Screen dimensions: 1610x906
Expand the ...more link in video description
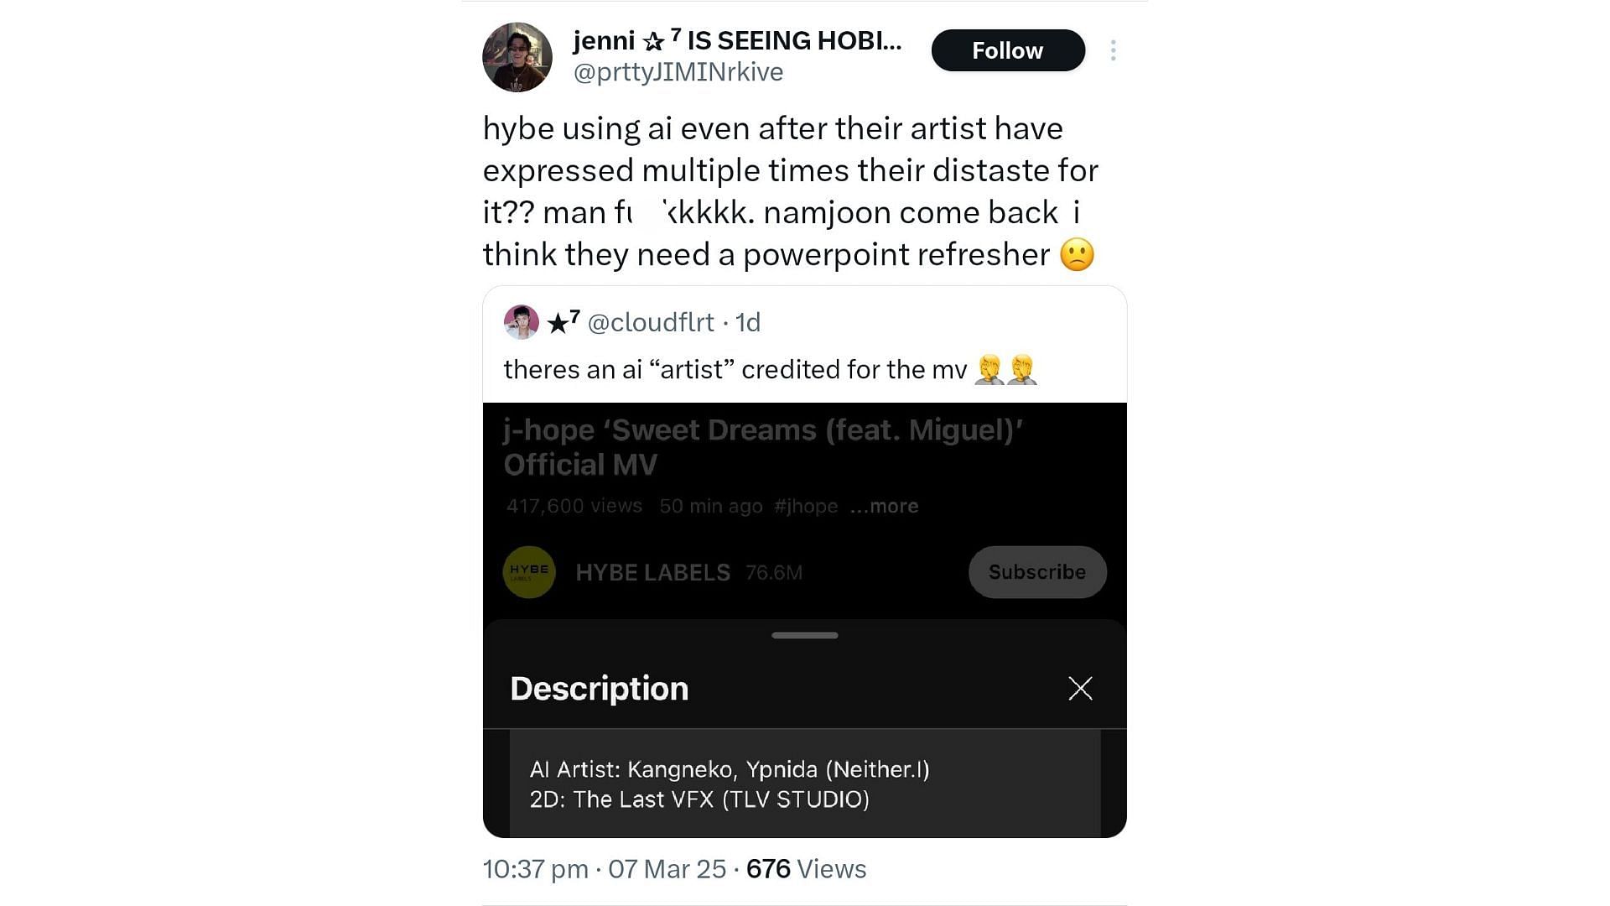[885, 506]
